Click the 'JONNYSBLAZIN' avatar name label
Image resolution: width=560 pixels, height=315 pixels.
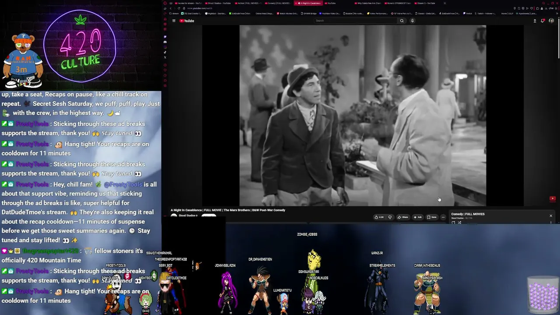(225, 266)
